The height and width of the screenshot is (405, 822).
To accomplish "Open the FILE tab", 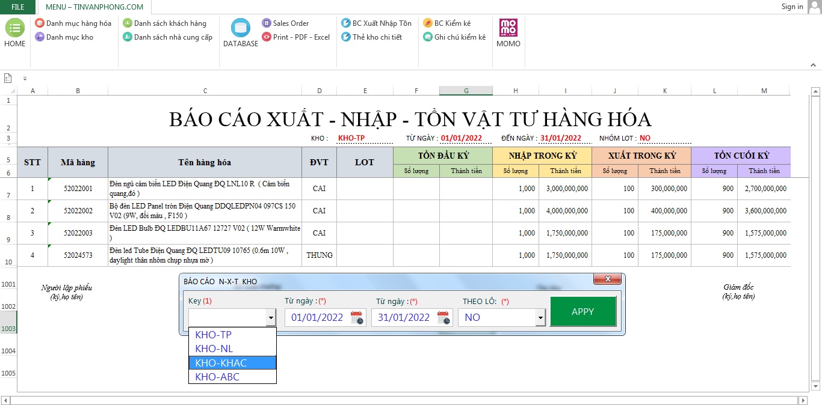I will click(18, 7).
